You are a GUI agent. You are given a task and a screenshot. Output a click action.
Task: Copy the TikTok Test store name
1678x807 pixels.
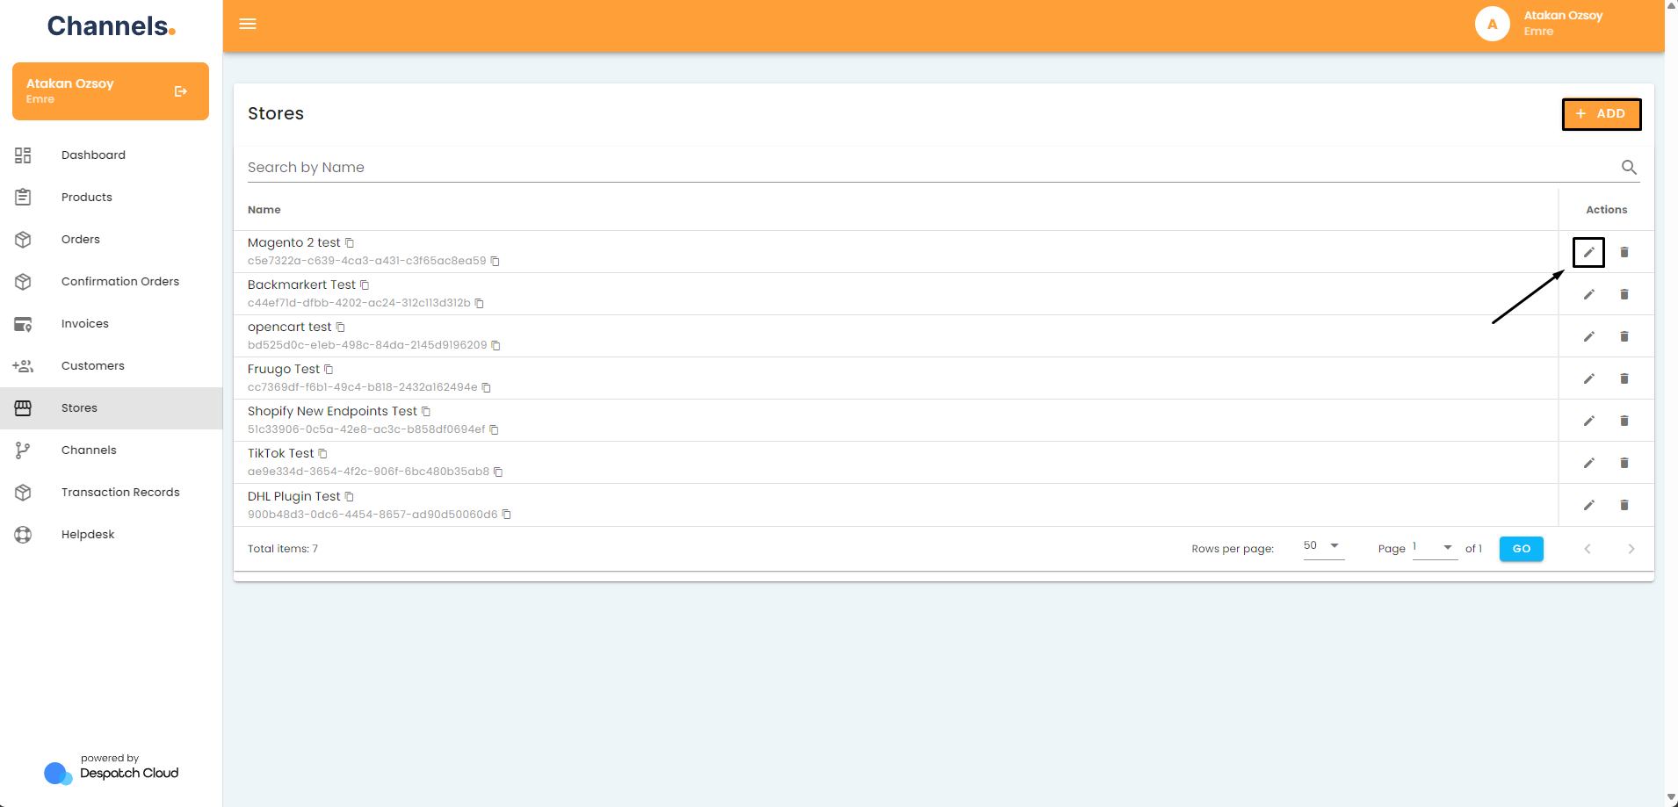click(x=322, y=454)
